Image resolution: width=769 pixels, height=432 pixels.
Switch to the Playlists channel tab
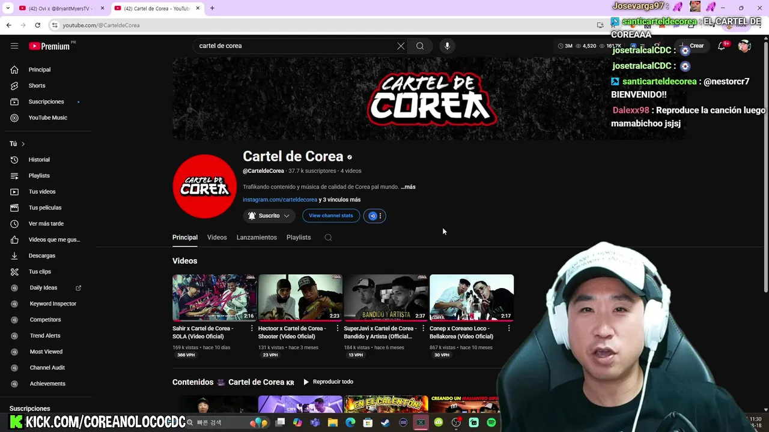click(x=299, y=238)
